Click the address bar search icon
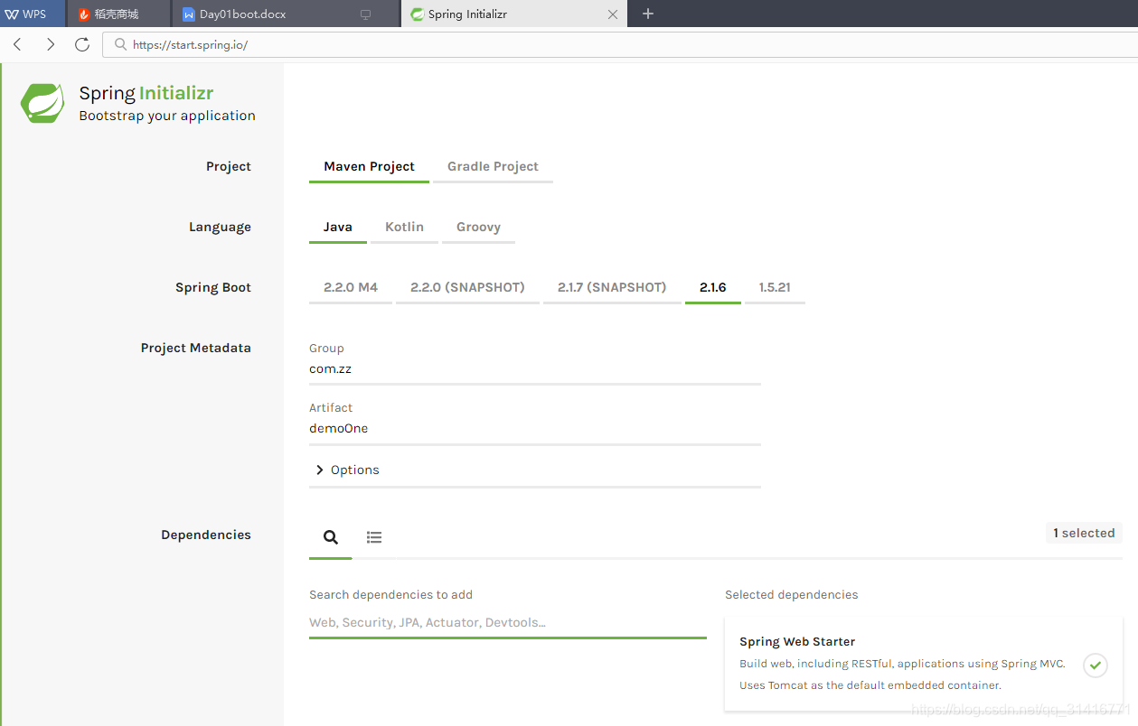Image resolution: width=1138 pixels, height=726 pixels. [x=120, y=44]
